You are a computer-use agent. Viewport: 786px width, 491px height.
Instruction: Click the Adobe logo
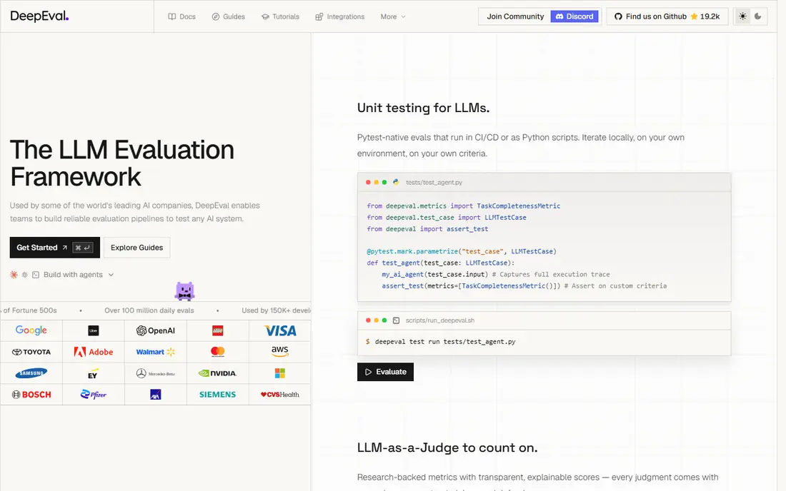click(x=93, y=352)
